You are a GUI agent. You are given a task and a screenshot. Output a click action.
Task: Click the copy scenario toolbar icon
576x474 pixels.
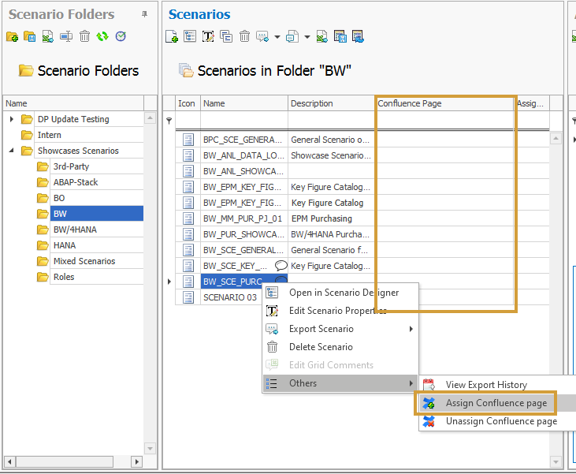[x=226, y=36]
